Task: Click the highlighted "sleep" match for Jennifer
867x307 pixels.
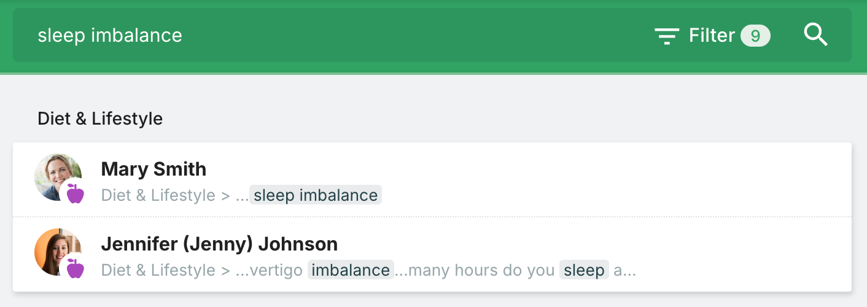Action: [584, 270]
